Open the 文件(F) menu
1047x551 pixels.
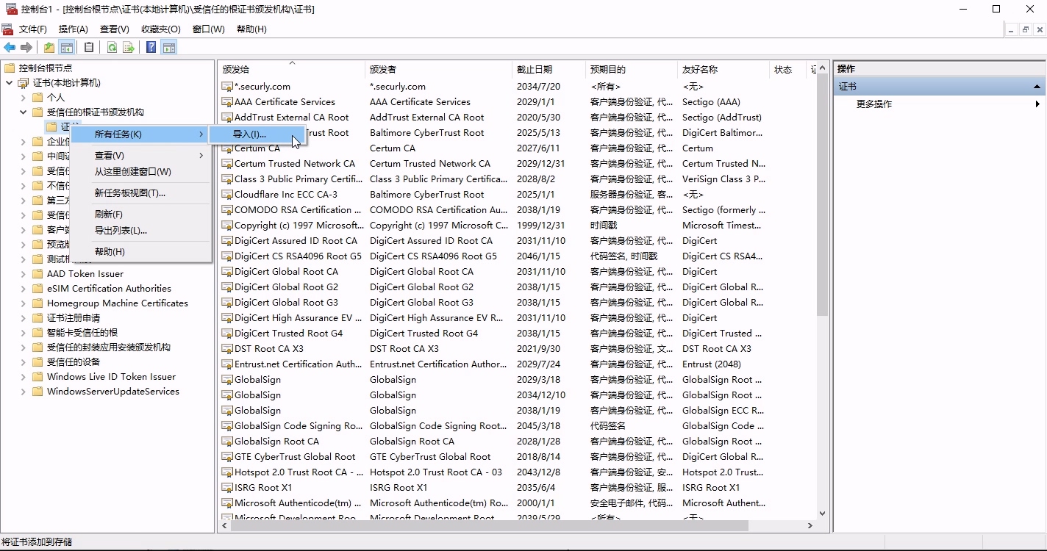[x=32, y=29]
